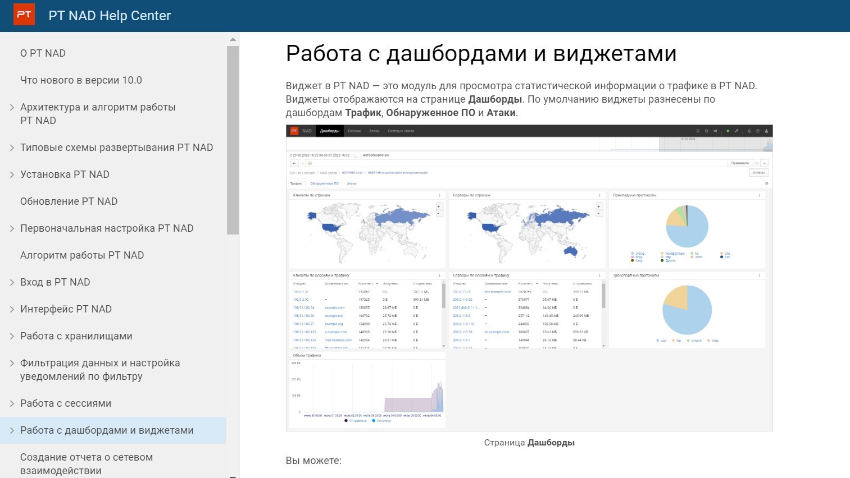Go to Обновление PT NAD page

(69, 201)
